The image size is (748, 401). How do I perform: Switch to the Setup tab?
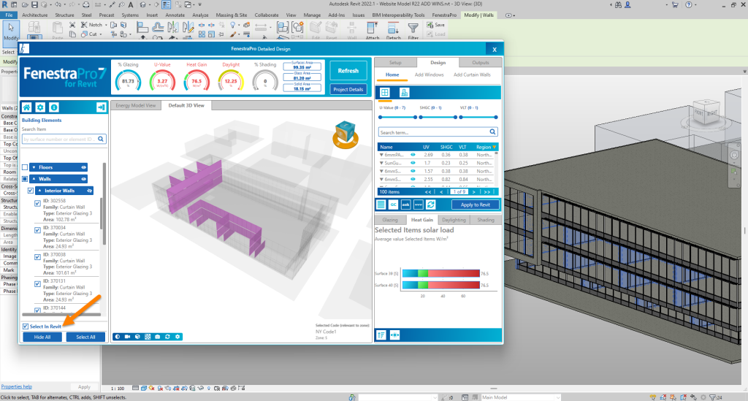(x=395, y=63)
